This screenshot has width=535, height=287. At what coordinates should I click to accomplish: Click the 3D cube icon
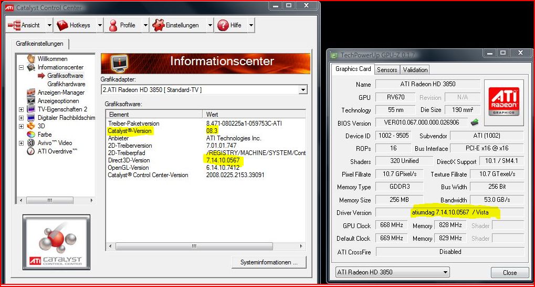(31, 126)
